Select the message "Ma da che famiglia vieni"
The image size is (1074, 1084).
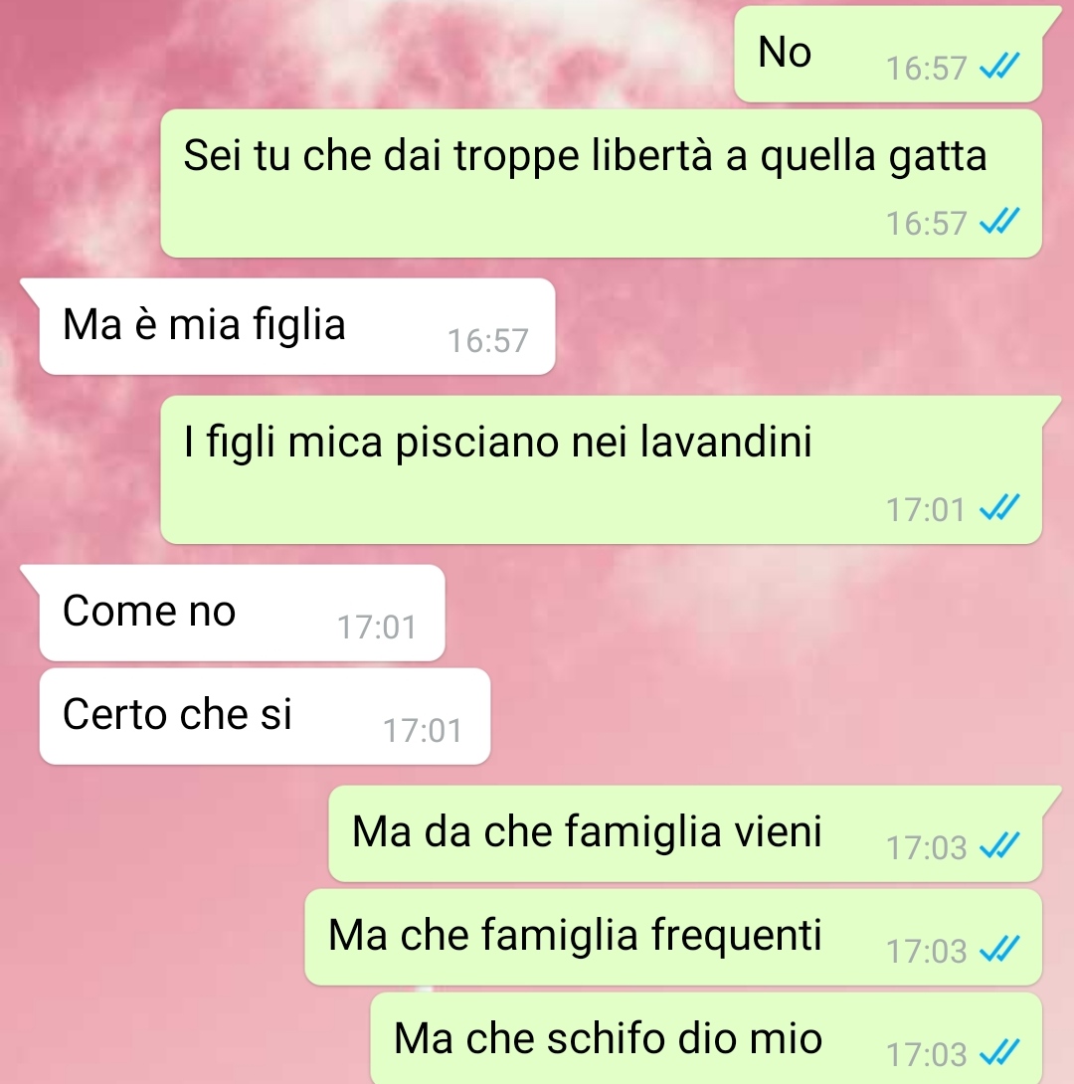pyautogui.click(x=685, y=833)
